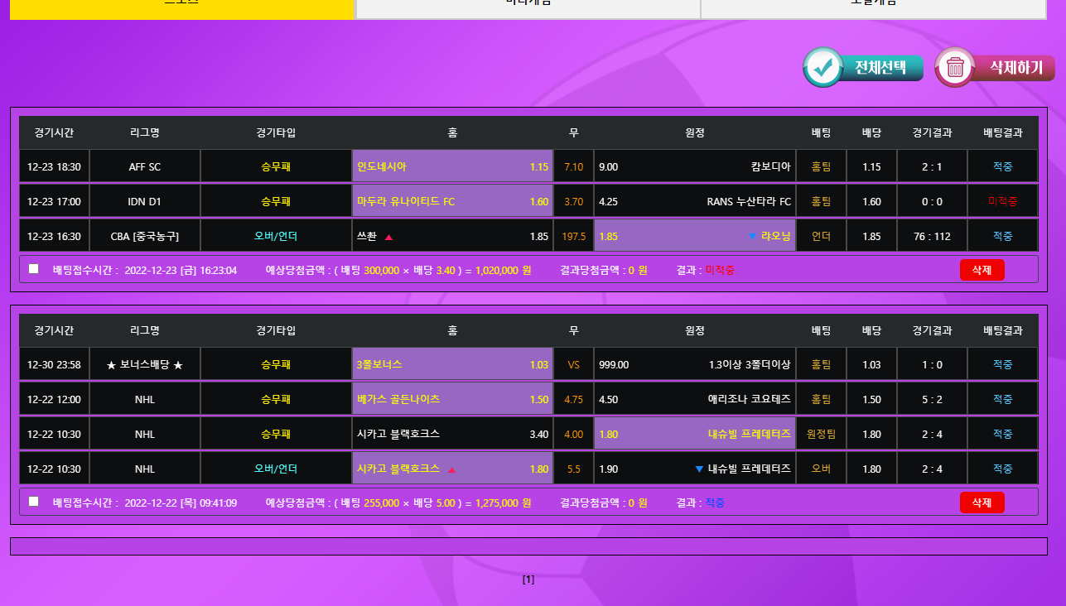The image size is (1066, 606).
Task: Click blue down arrow in 1.90 내슈빌 cell
Action: [x=699, y=469]
